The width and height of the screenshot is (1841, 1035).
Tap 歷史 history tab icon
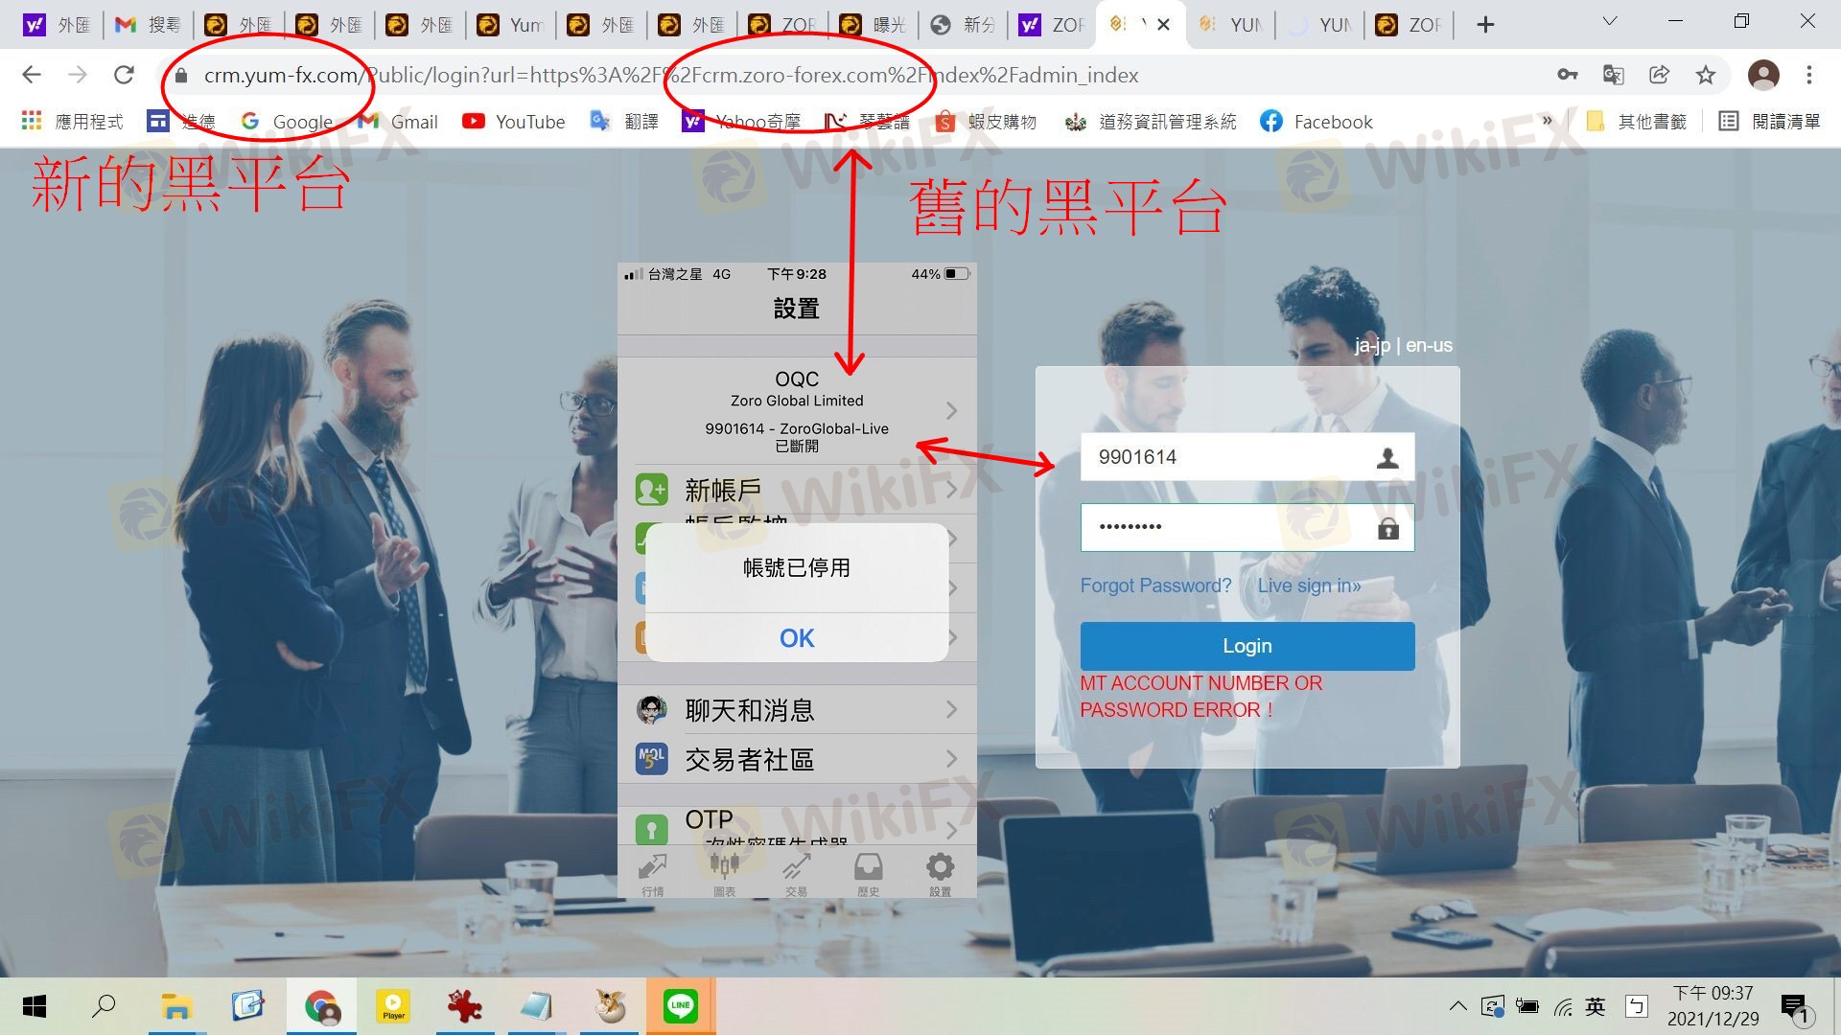pyautogui.click(x=868, y=874)
